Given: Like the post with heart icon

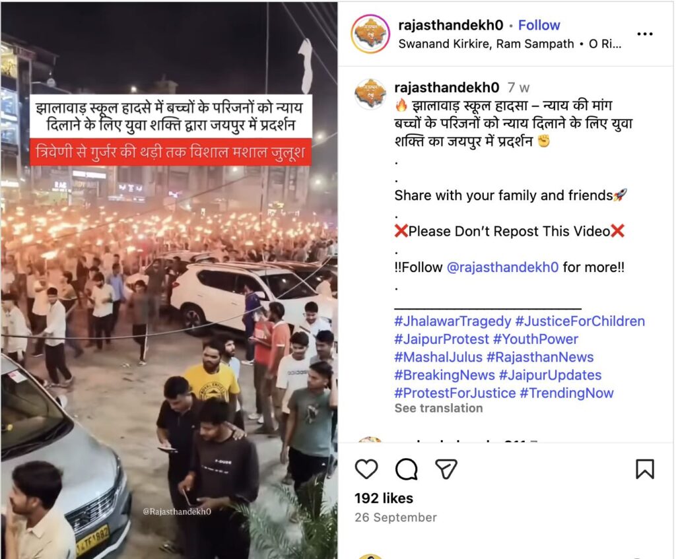Looking at the screenshot, I should pyautogui.click(x=366, y=469).
